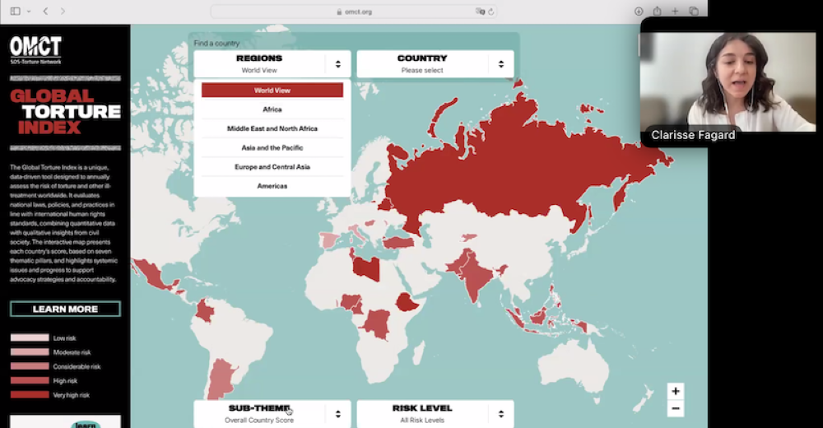Viewport: 823px width, 428px height.
Task: Click the Low risk legend swatch
Action: coord(30,337)
